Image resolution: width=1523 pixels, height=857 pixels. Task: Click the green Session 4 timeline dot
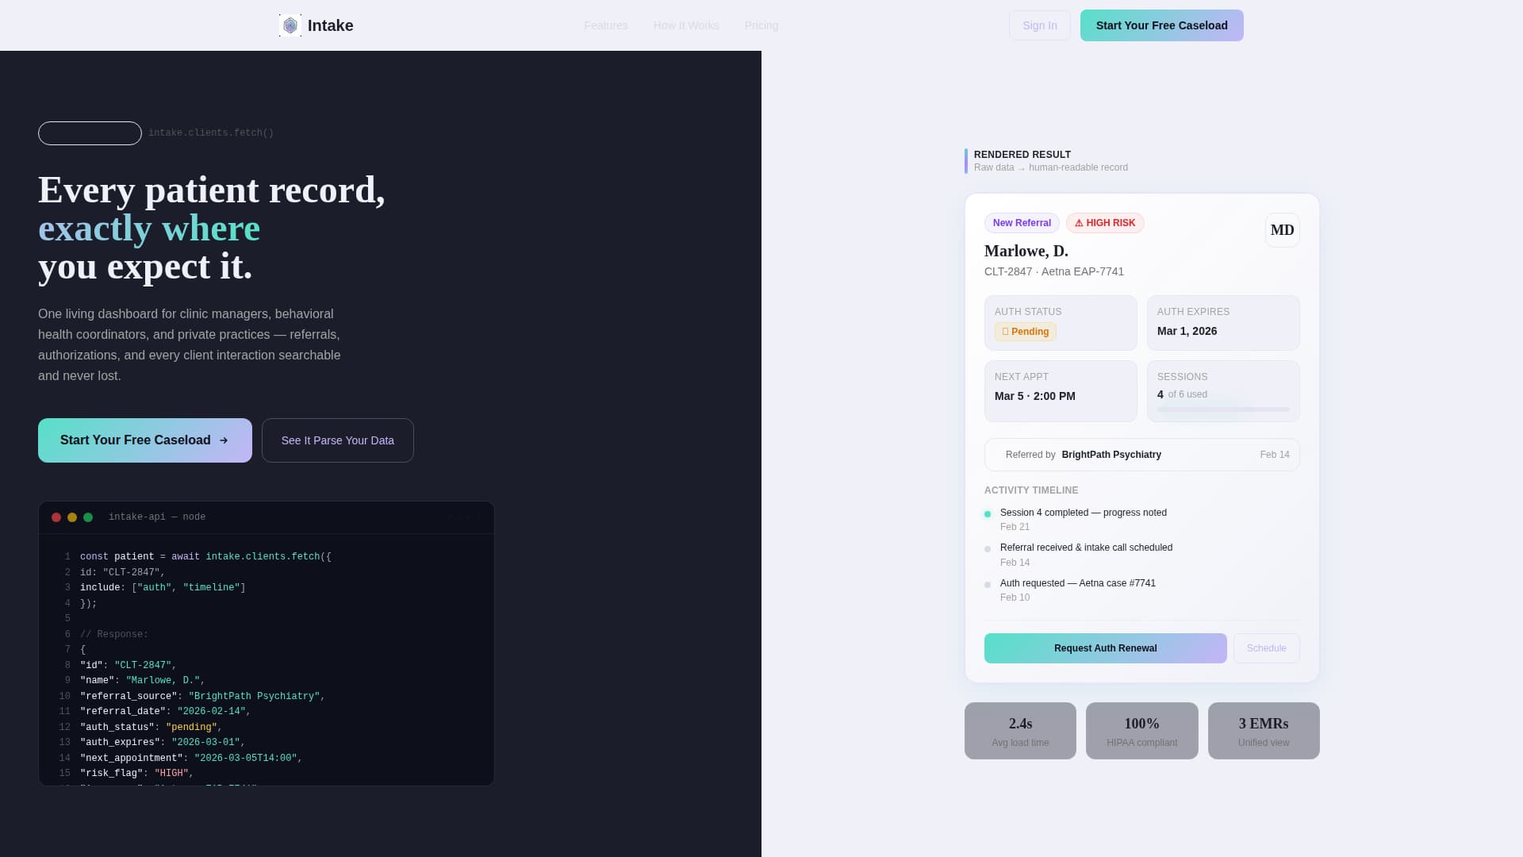pos(988,514)
